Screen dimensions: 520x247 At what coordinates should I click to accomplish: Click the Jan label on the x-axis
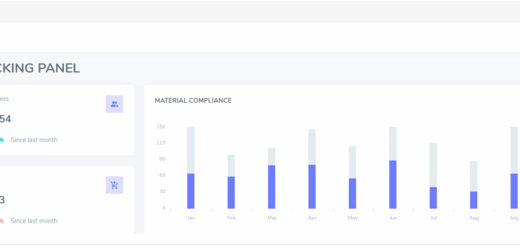[x=191, y=218]
